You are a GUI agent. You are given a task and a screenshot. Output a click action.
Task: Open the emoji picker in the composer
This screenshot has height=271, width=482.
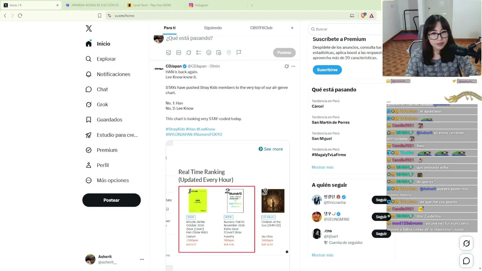coord(209,53)
